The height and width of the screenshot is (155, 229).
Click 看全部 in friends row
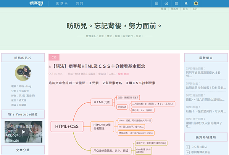point(31,95)
